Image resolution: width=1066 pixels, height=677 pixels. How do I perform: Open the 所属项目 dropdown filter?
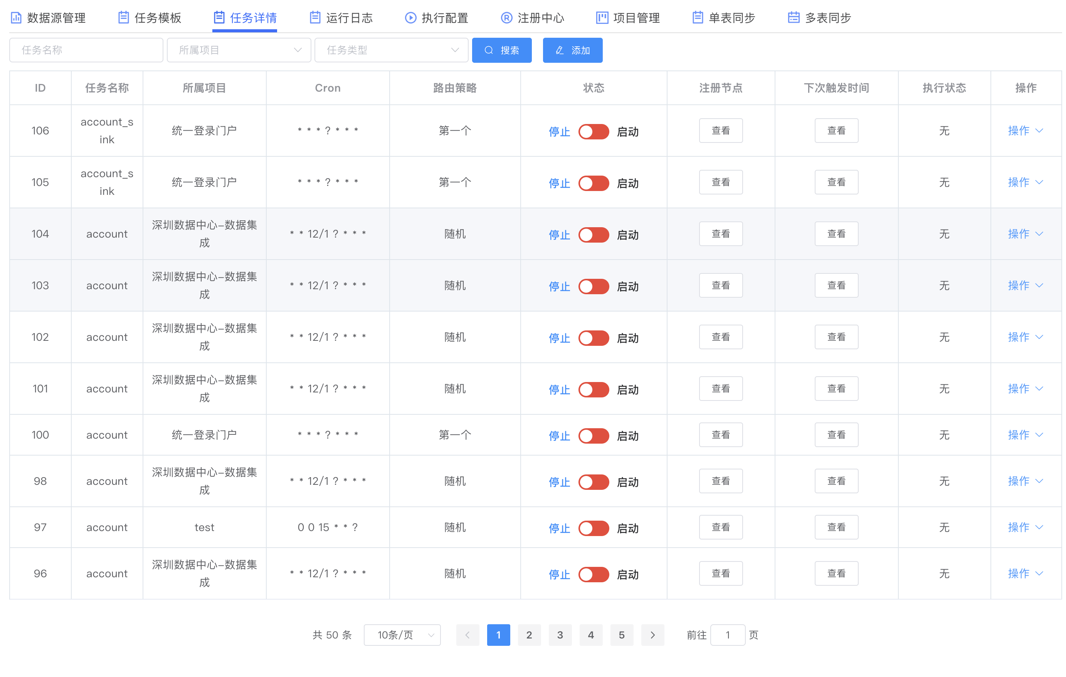(239, 50)
